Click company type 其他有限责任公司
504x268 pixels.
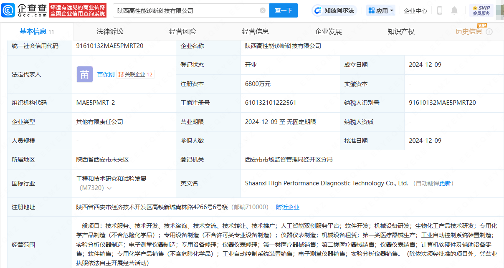pos(100,122)
